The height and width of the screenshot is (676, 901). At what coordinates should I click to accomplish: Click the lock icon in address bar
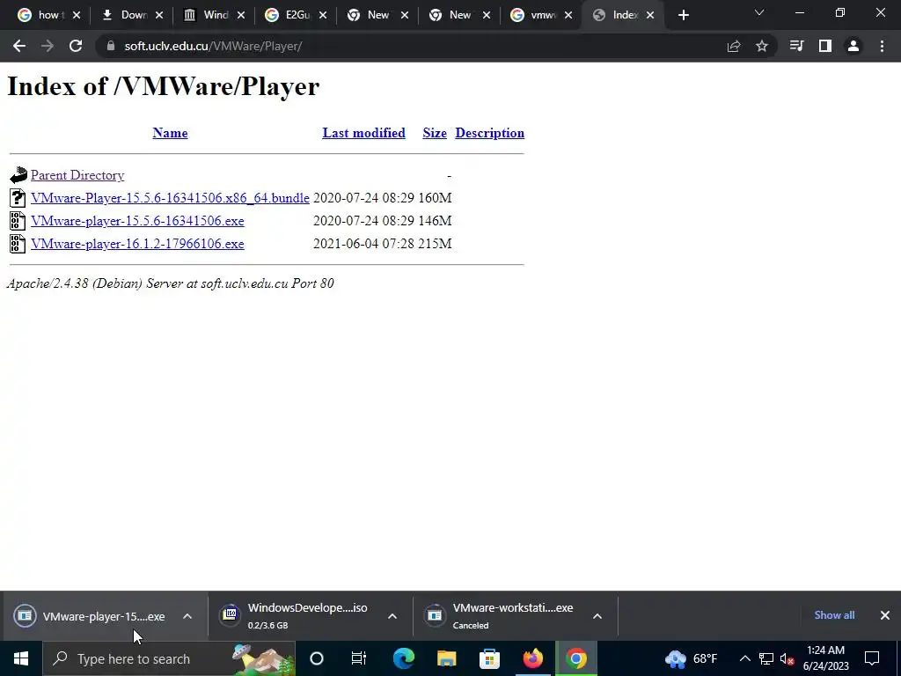(111, 46)
